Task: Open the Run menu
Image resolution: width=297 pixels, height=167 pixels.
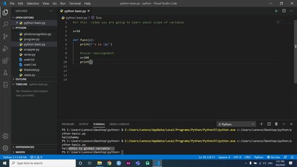Action: (63, 3)
